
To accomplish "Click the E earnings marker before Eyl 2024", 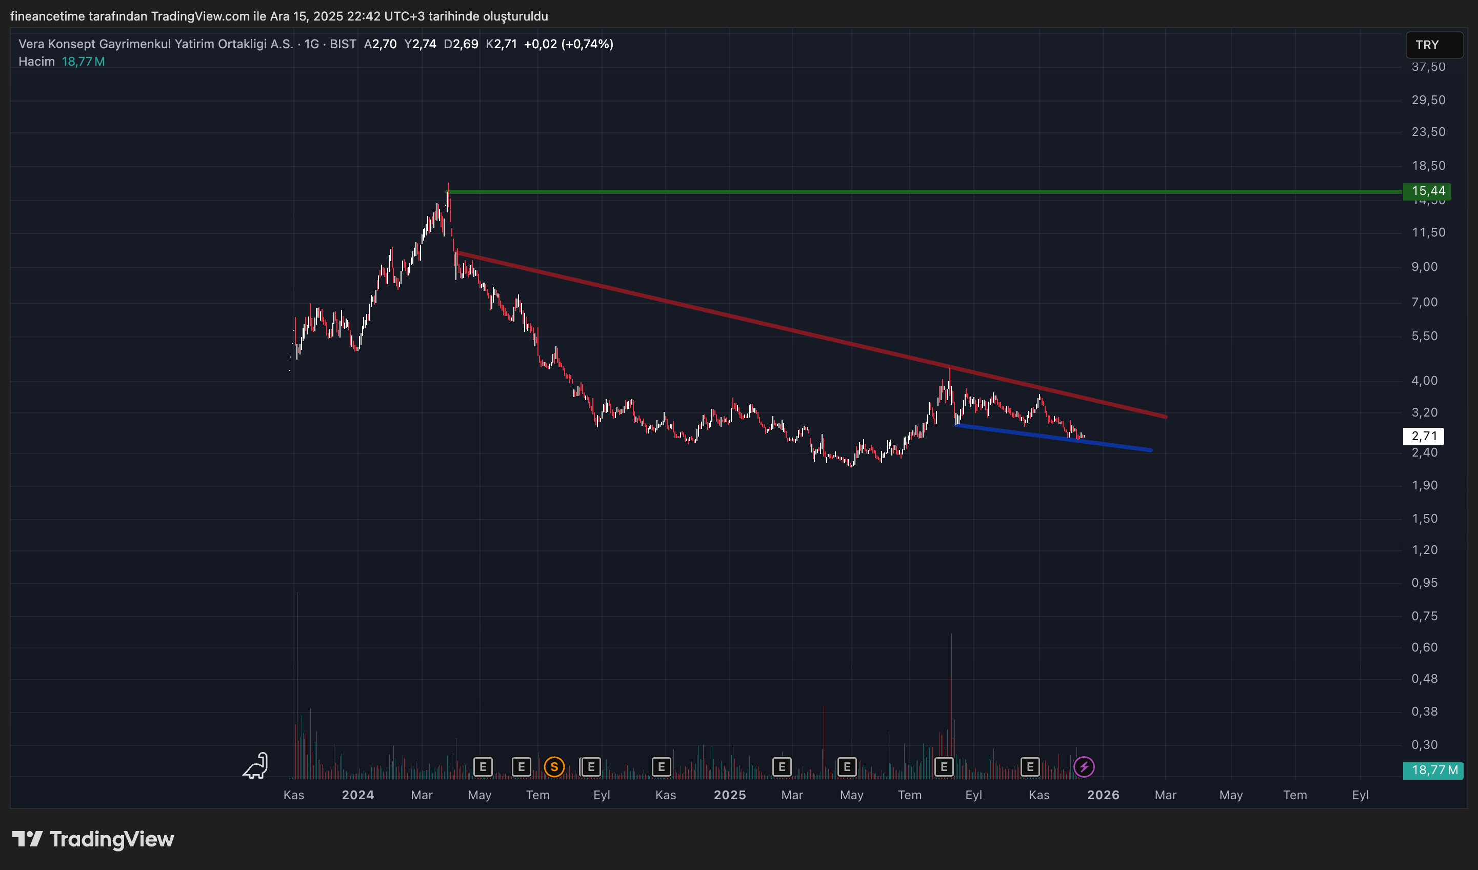I will (x=591, y=767).
